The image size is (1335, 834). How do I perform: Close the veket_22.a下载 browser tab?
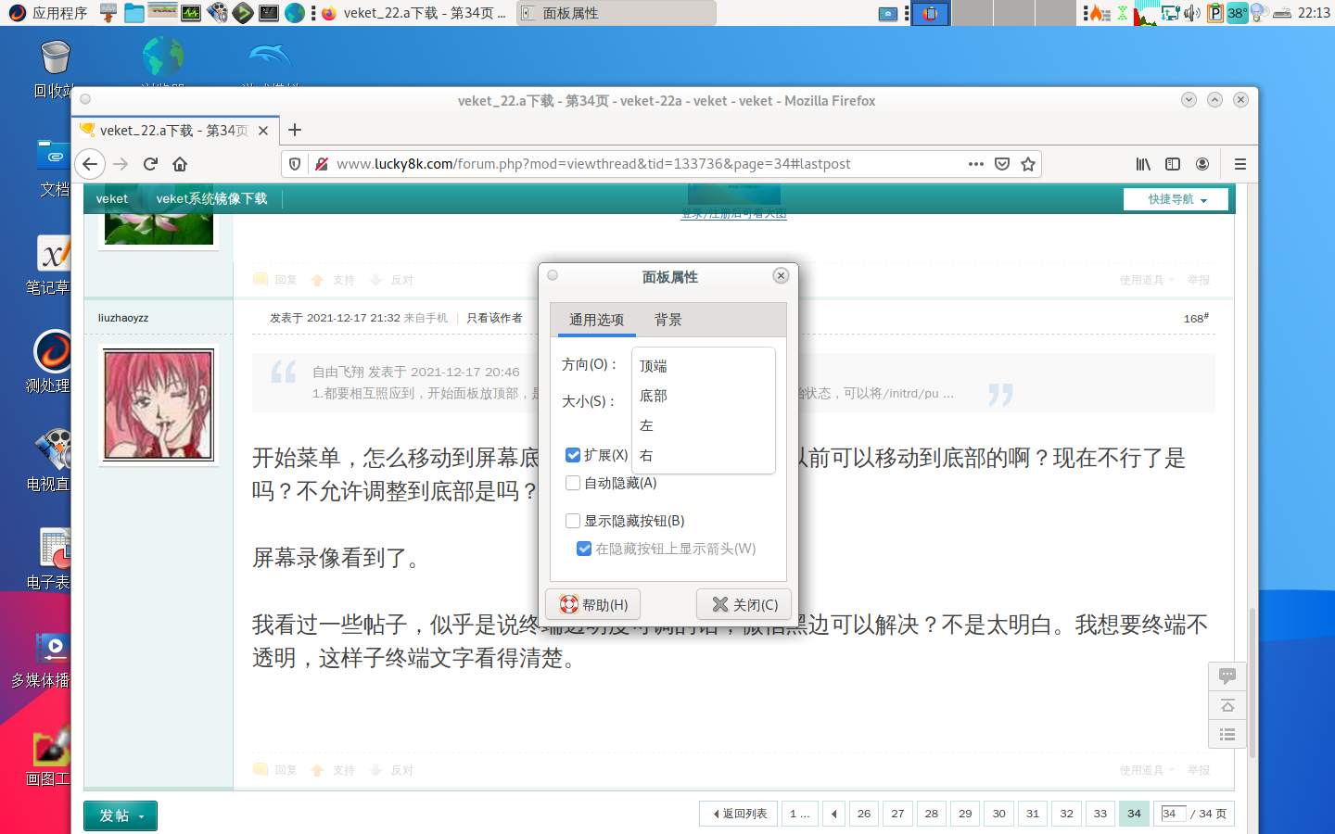pos(263,131)
